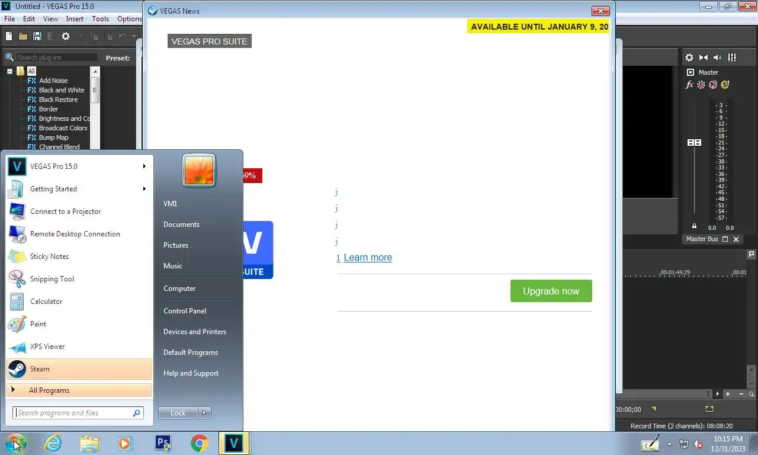This screenshot has height=455, width=758.
Task: Open Windows Media Player from taskbar
Action: click(x=126, y=443)
